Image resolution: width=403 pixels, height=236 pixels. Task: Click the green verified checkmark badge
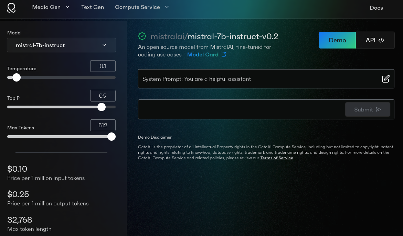click(142, 36)
